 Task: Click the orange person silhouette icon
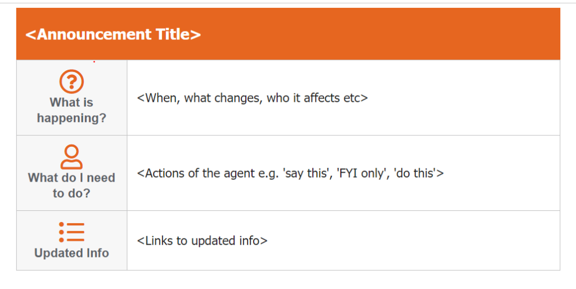tap(71, 157)
